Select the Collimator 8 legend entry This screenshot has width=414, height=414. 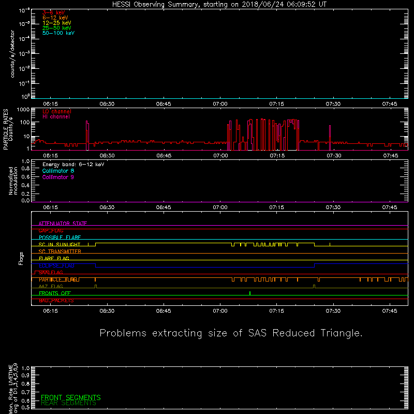click(x=58, y=171)
